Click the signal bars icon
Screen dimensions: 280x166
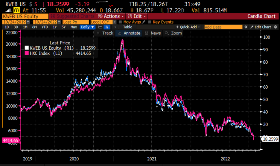[8, 10]
